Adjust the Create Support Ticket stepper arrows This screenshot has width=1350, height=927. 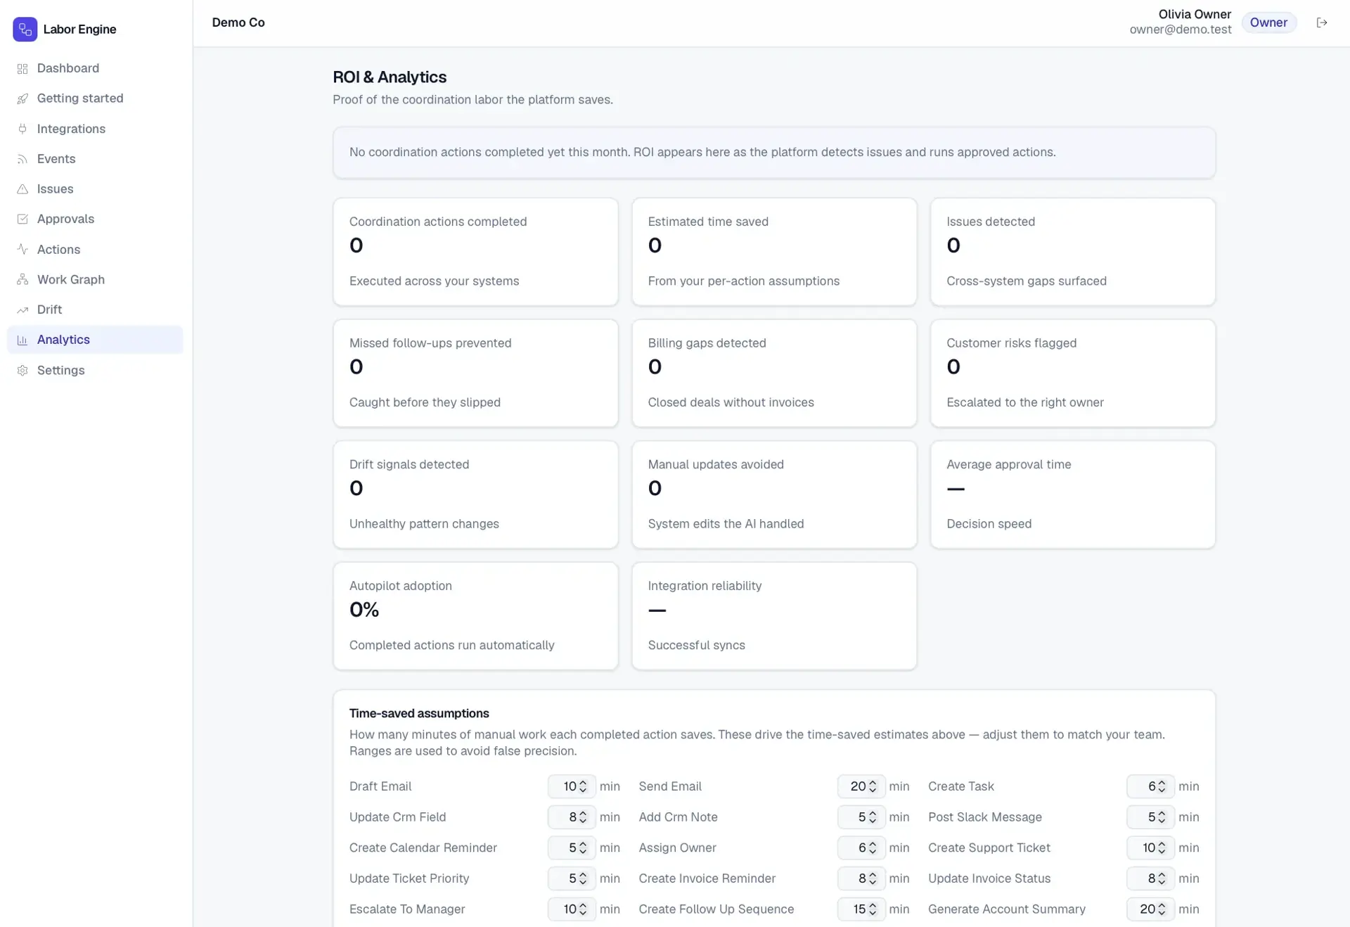(x=1162, y=848)
